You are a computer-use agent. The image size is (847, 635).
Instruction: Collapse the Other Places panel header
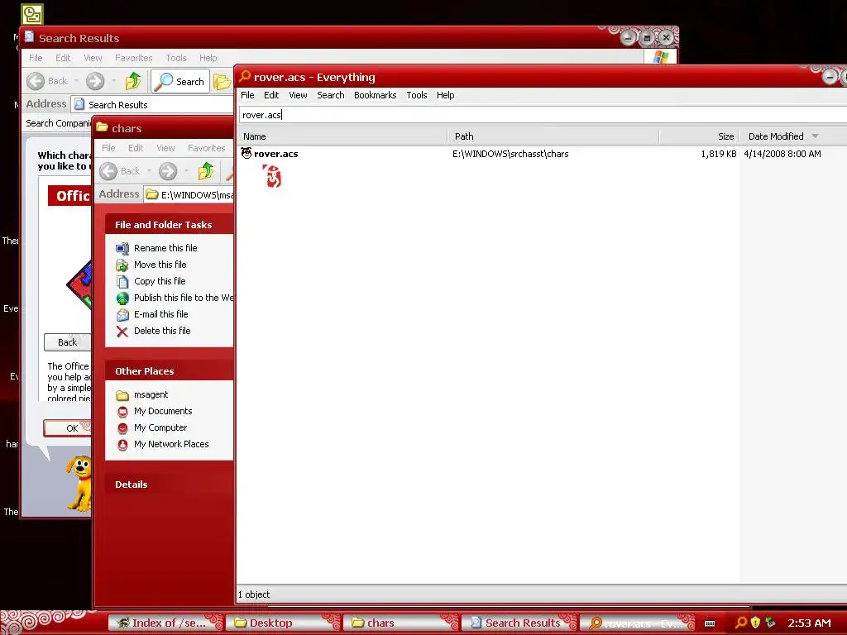(170, 371)
